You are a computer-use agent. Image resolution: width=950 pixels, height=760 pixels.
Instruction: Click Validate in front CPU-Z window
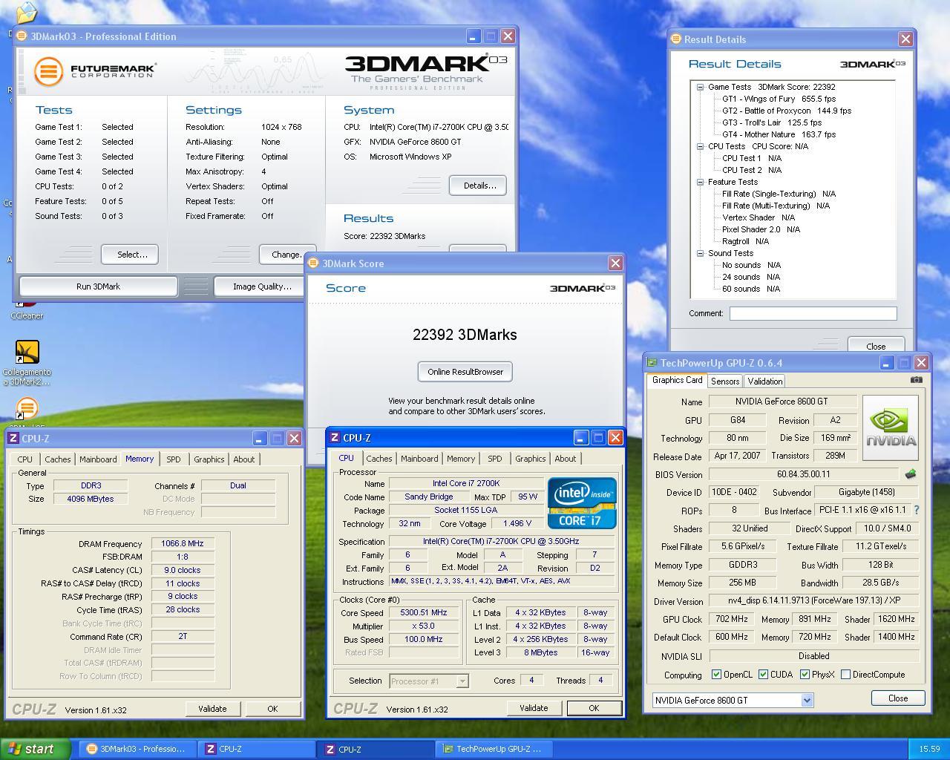tap(534, 708)
